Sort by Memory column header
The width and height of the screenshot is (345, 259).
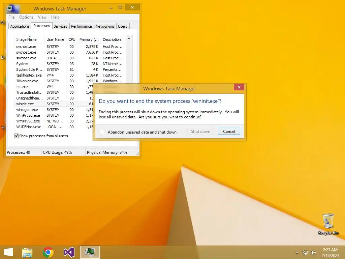[x=89, y=39]
